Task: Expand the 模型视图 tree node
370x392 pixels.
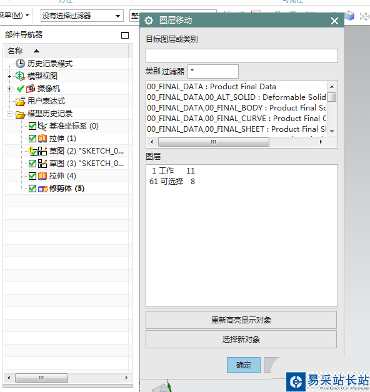Action: 9,76
